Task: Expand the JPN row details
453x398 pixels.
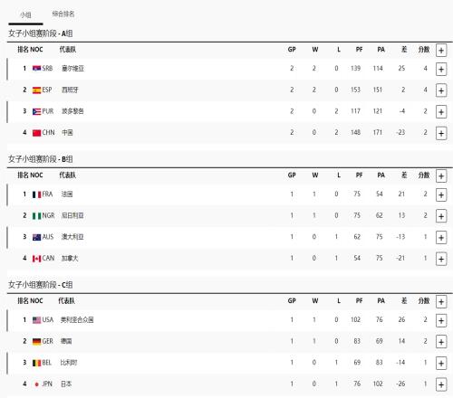Action: (441, 384)
